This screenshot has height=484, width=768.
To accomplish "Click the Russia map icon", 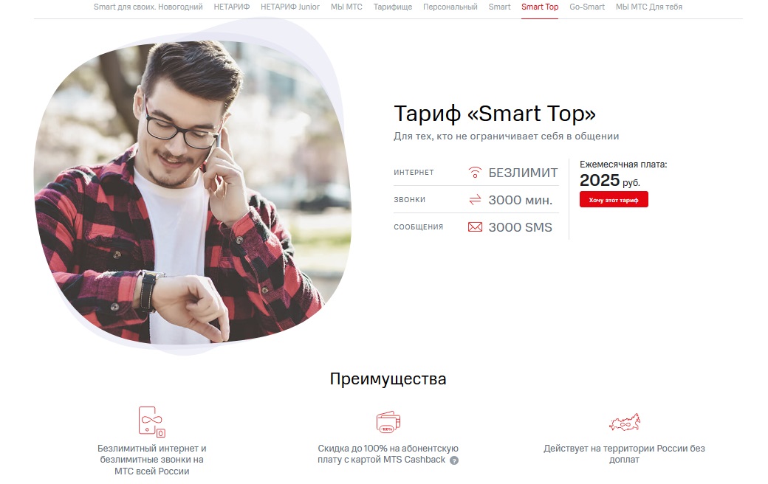I will click(625, 422).
